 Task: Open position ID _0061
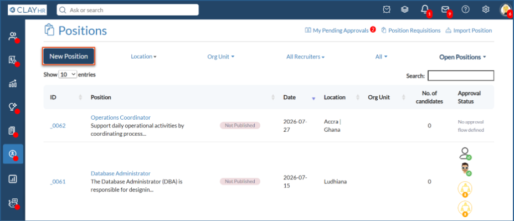point(58,182)
